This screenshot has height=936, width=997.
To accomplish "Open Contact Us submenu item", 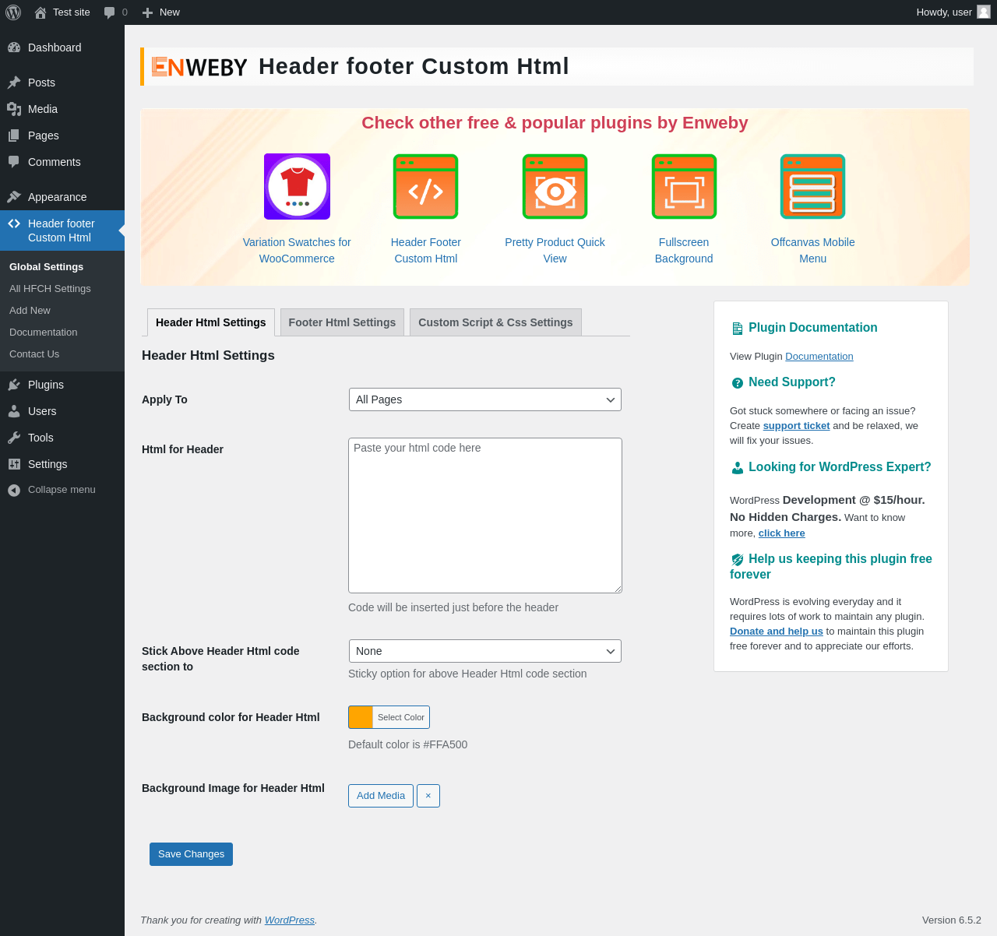I will click(x=34, y=354).
